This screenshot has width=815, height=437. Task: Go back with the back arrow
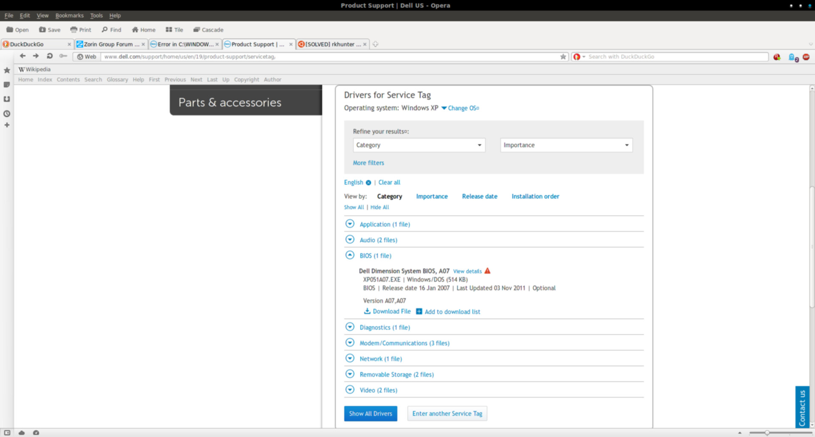(x=22, y=56)
